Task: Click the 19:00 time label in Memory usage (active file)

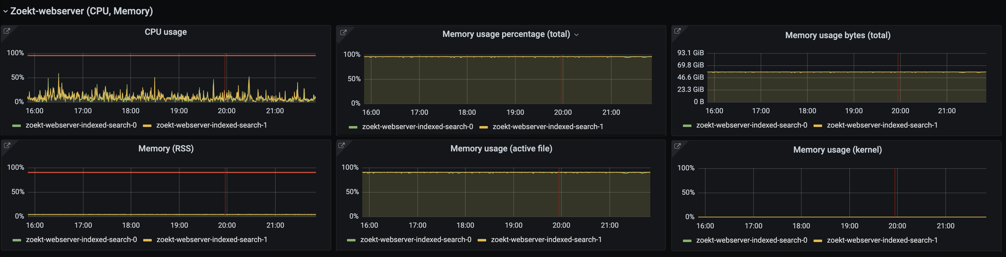Action: [x=513, y=225]
